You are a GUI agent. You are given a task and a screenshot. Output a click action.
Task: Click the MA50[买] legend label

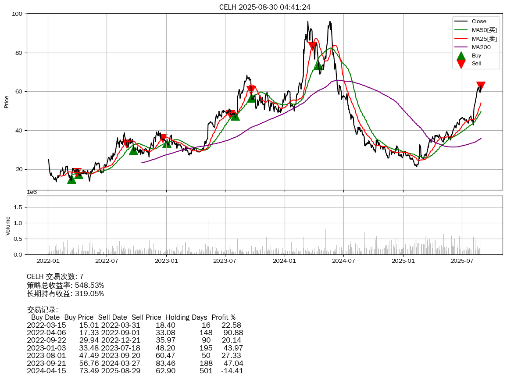pos(484,30)
